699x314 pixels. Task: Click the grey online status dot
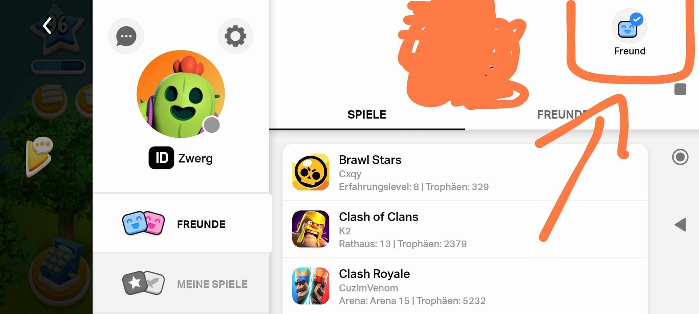click(x=212, y=125)
